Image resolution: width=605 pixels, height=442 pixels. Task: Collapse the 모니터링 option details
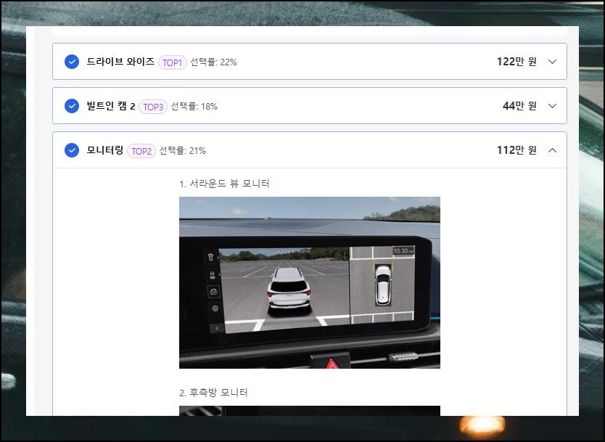[552, 150]
